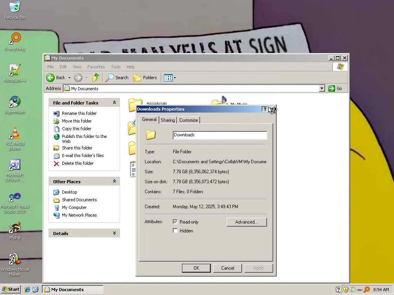
Task: Open Search in the Explorer toolbar
Action: tap(117, 78)
